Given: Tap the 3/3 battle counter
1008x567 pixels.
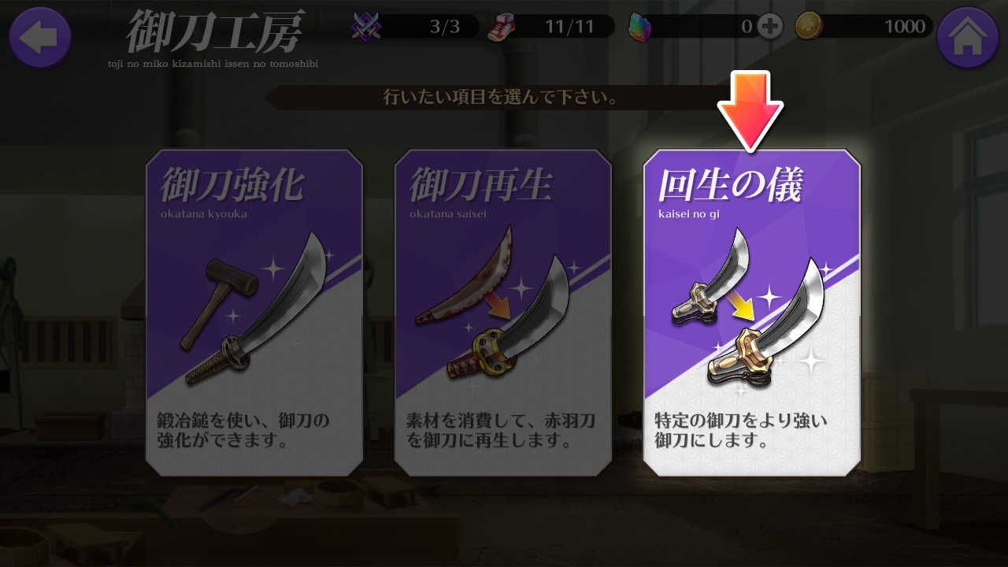Looking at the screenshot, I should pyautogui.click(x=445, y=27).
